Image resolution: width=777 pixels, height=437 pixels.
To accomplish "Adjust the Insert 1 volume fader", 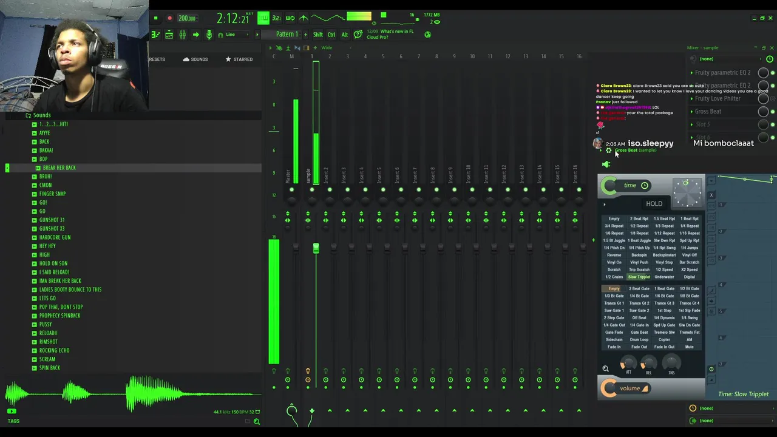I will [316, 248].
